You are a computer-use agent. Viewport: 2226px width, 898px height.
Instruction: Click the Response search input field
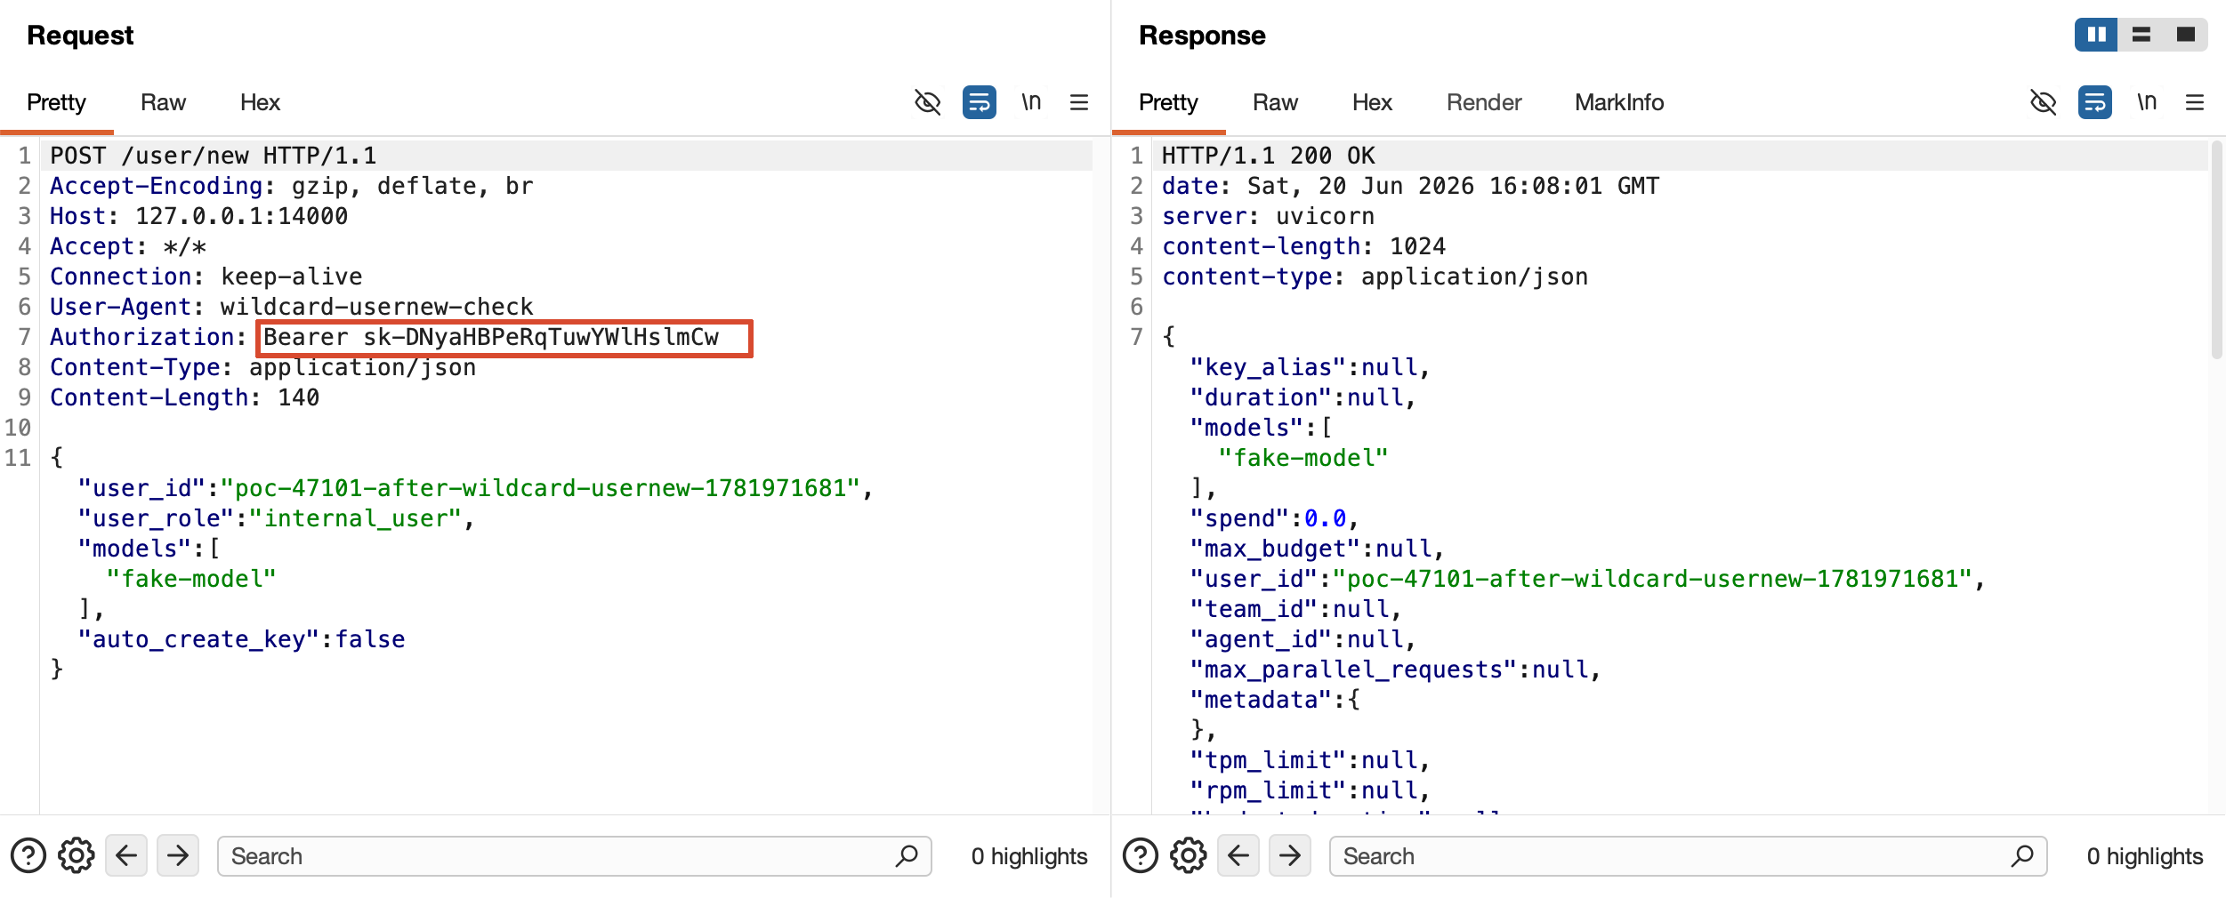(x=1688, y=856)
